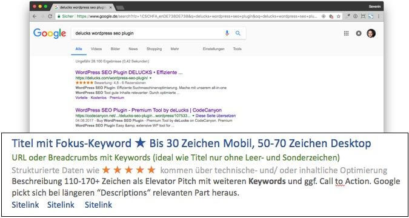Click the browser back arrow
The image size is (409, 218).
[x=35, y=16]
